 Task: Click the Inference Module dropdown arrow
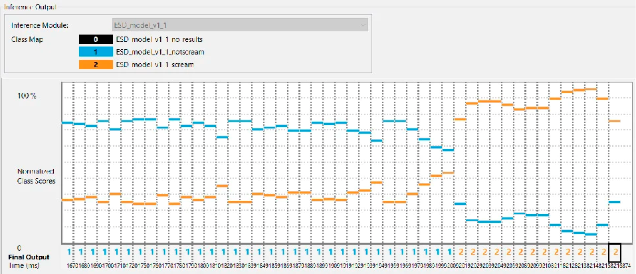point(362,25)
